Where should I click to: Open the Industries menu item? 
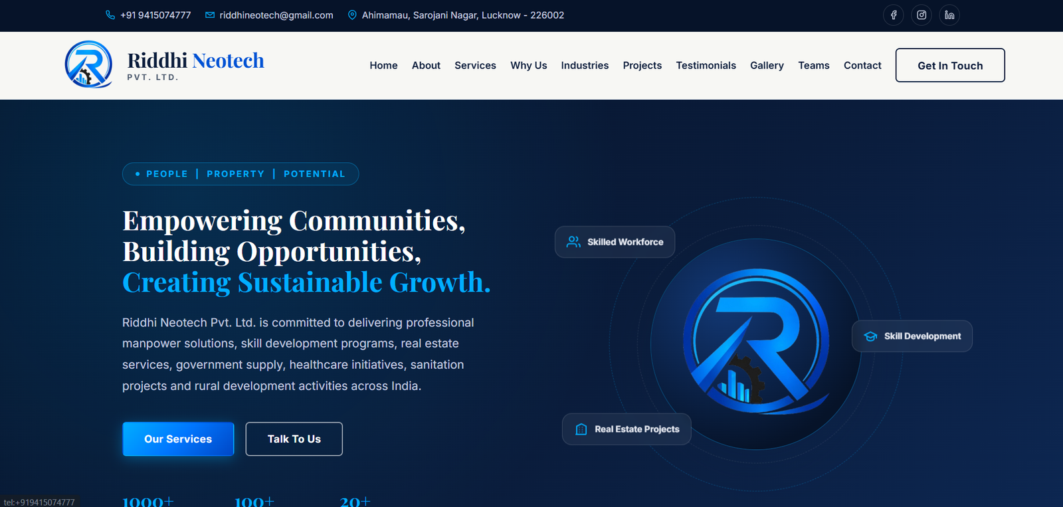tap(585, 65)
